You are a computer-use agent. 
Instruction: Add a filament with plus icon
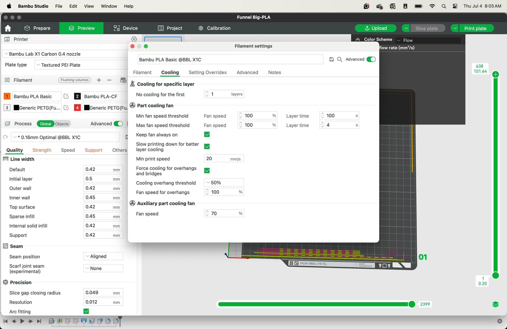pyautogui.click(x=99, y=80)
